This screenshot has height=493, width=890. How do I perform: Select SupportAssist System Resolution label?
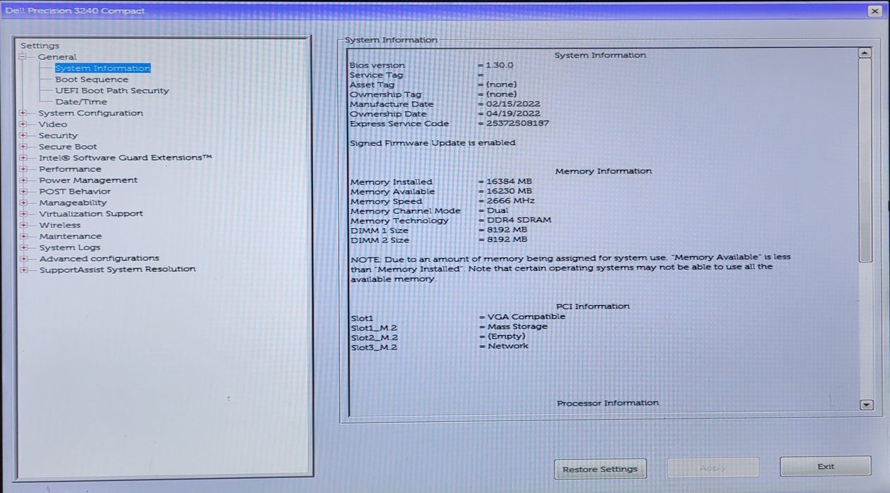[118, 270]
